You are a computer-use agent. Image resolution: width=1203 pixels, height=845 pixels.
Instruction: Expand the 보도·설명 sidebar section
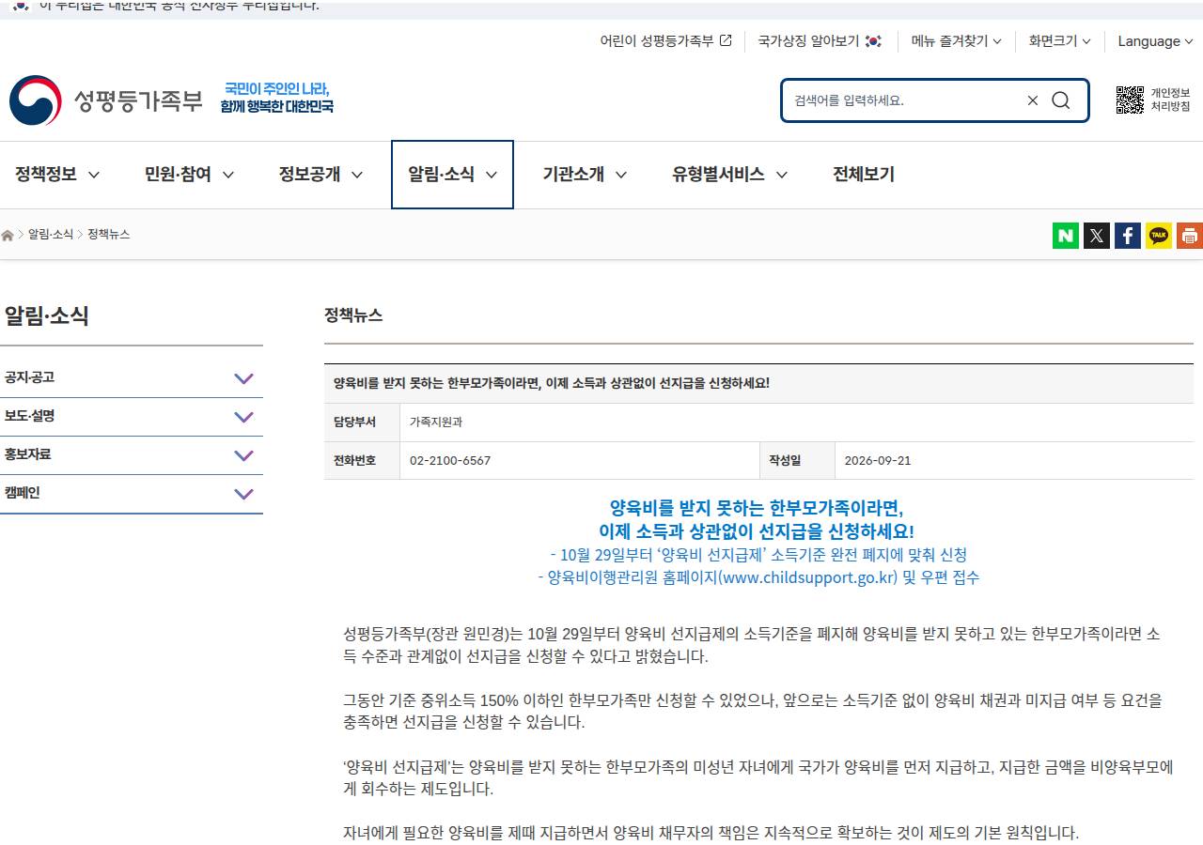coord(132,417)
